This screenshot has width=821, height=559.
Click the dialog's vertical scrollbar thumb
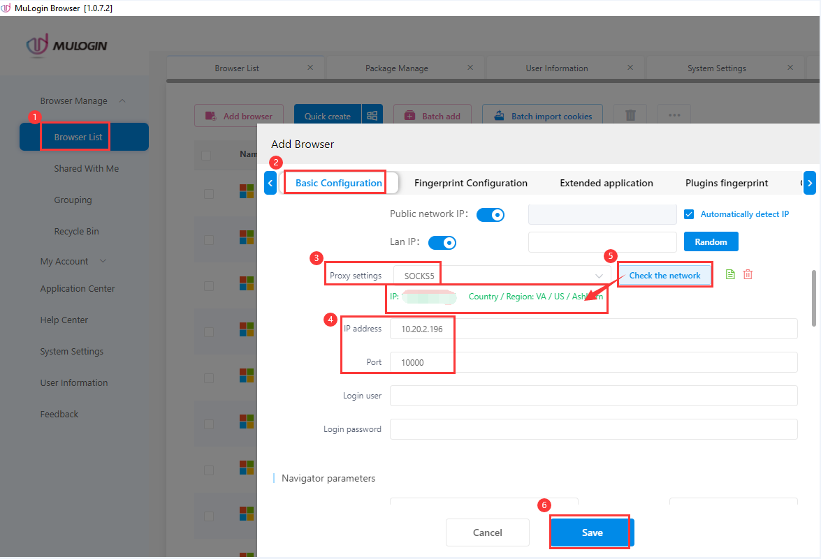coord(813,297)
